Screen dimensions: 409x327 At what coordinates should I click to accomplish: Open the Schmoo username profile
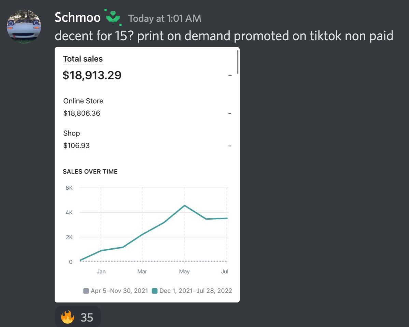tap(77, 17)
